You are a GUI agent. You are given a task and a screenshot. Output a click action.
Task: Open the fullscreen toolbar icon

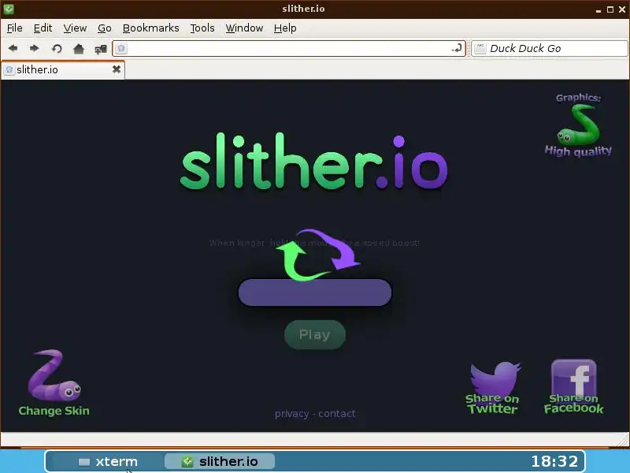click(x=101, y=49)
